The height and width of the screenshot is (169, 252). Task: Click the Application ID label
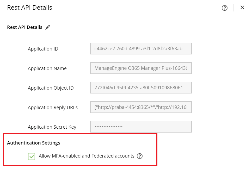[x=43, y=49]
